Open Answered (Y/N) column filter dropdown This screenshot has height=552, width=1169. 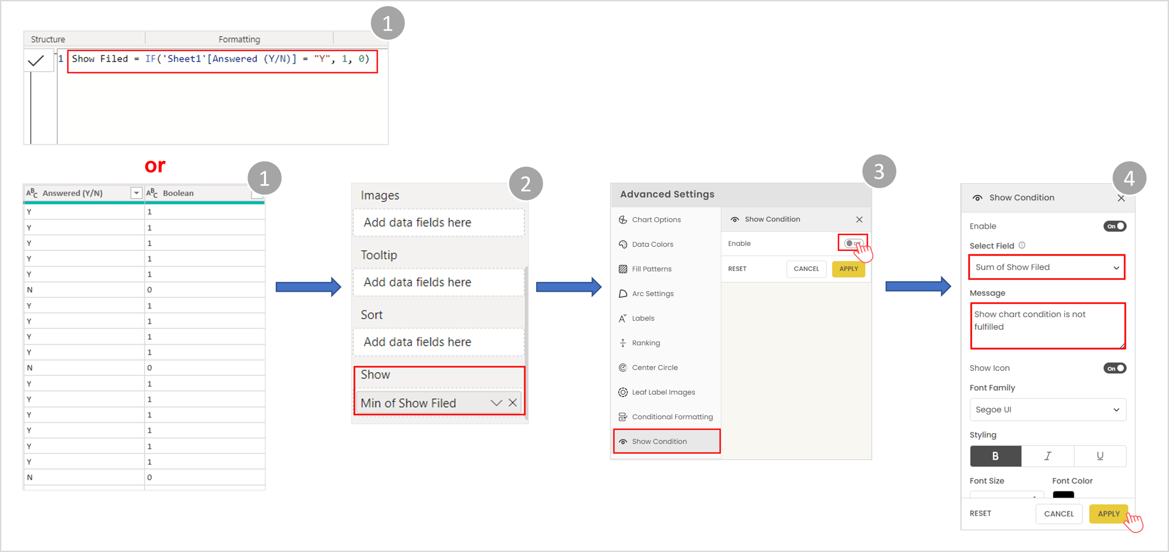tap(136, 193)
